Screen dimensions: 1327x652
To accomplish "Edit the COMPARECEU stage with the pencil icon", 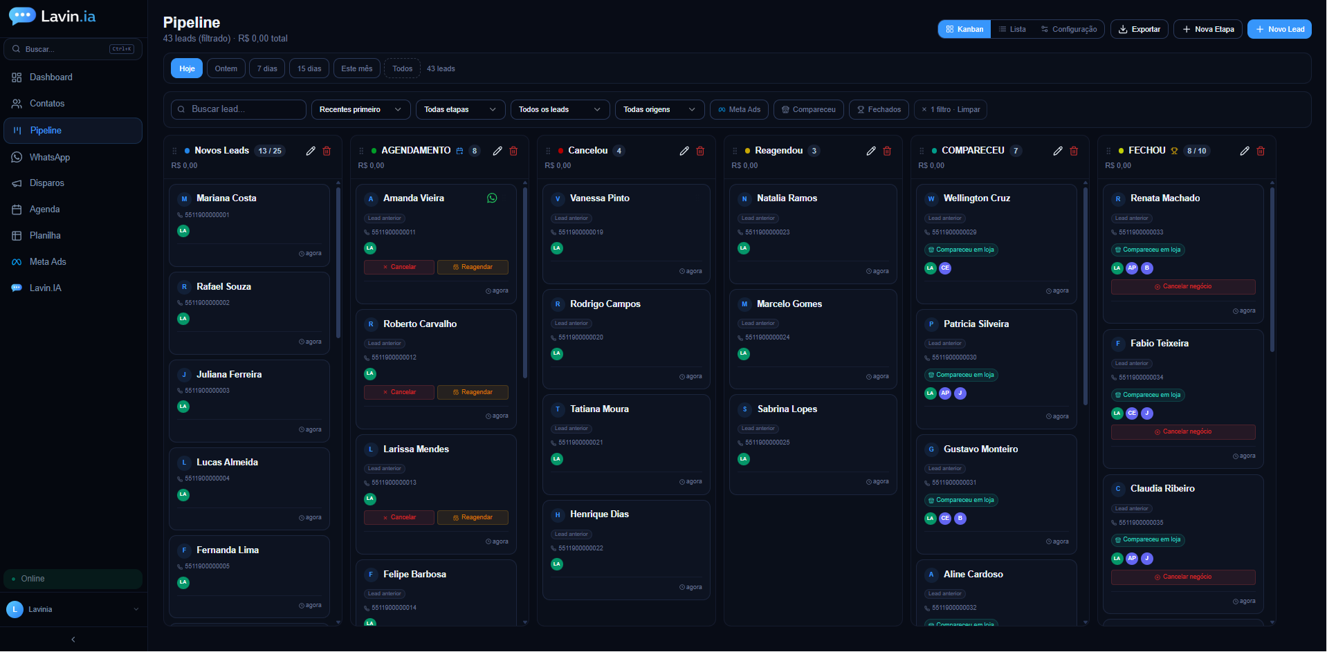I will [1058, 151].
